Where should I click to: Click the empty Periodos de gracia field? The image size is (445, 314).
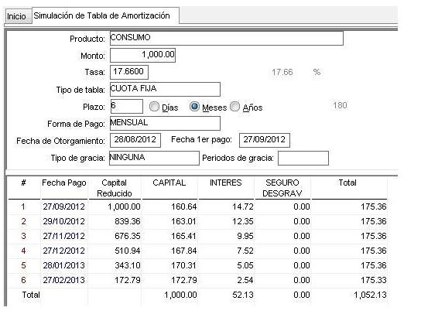pyautogui.click(x=303, y=158)
